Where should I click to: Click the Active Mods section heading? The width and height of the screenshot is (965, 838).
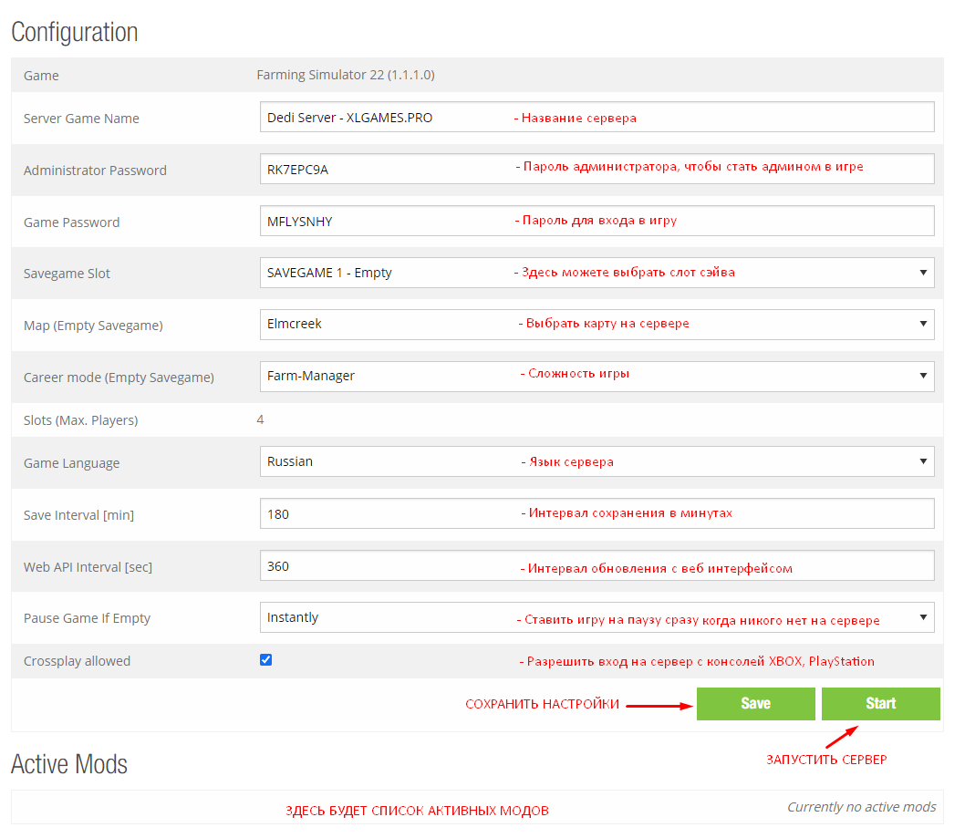[69, 764]
